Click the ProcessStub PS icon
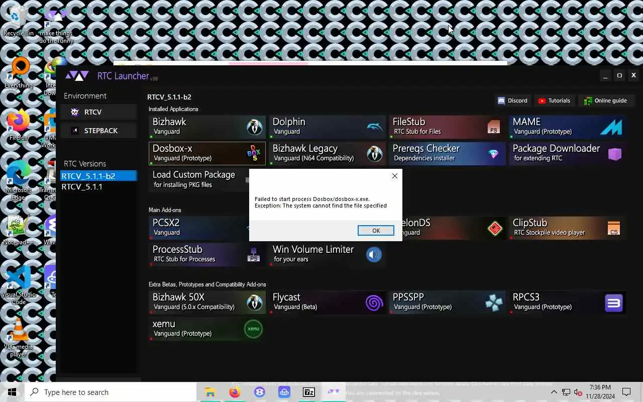 pyautogui.click(x=254, y=255)
